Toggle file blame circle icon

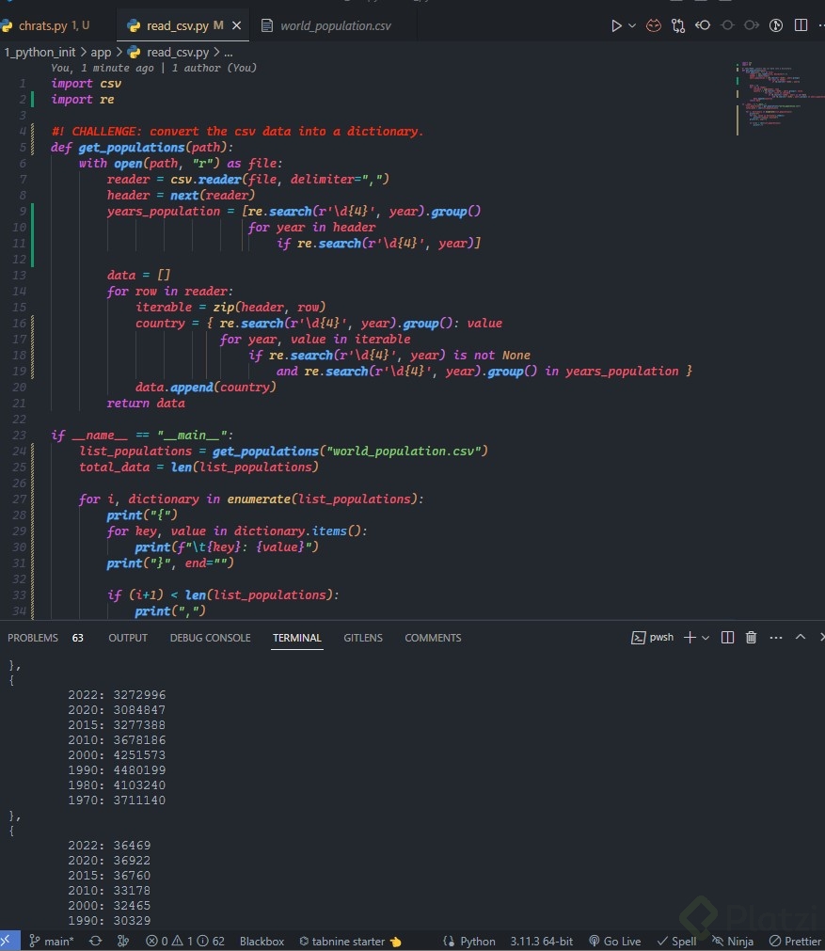[776, 25]
